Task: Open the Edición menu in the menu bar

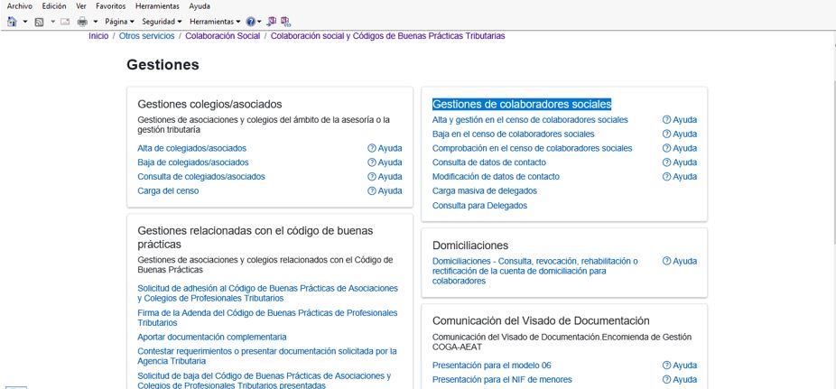Action: pyautogui.click(x=54, y=6)
